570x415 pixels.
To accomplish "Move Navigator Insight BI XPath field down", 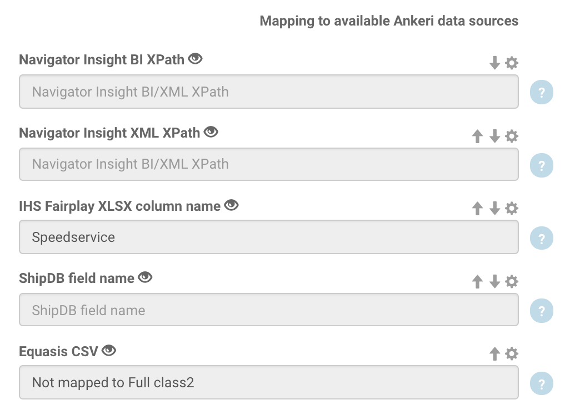I will pos(494,63).
